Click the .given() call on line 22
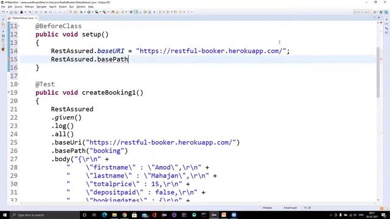Screen dimensions: 390x219 (x=66, y=117)
